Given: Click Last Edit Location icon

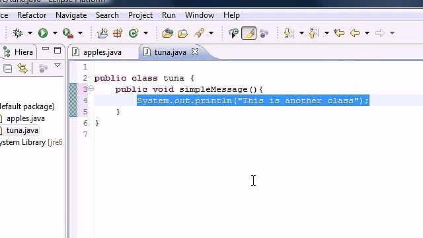Looking at the screenshot, I should click(x=339, y=33).
